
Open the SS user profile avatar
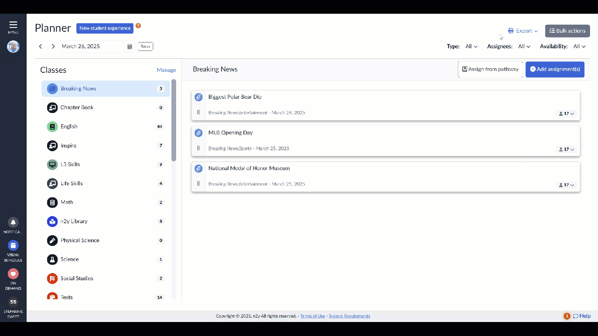click(13, 302)
